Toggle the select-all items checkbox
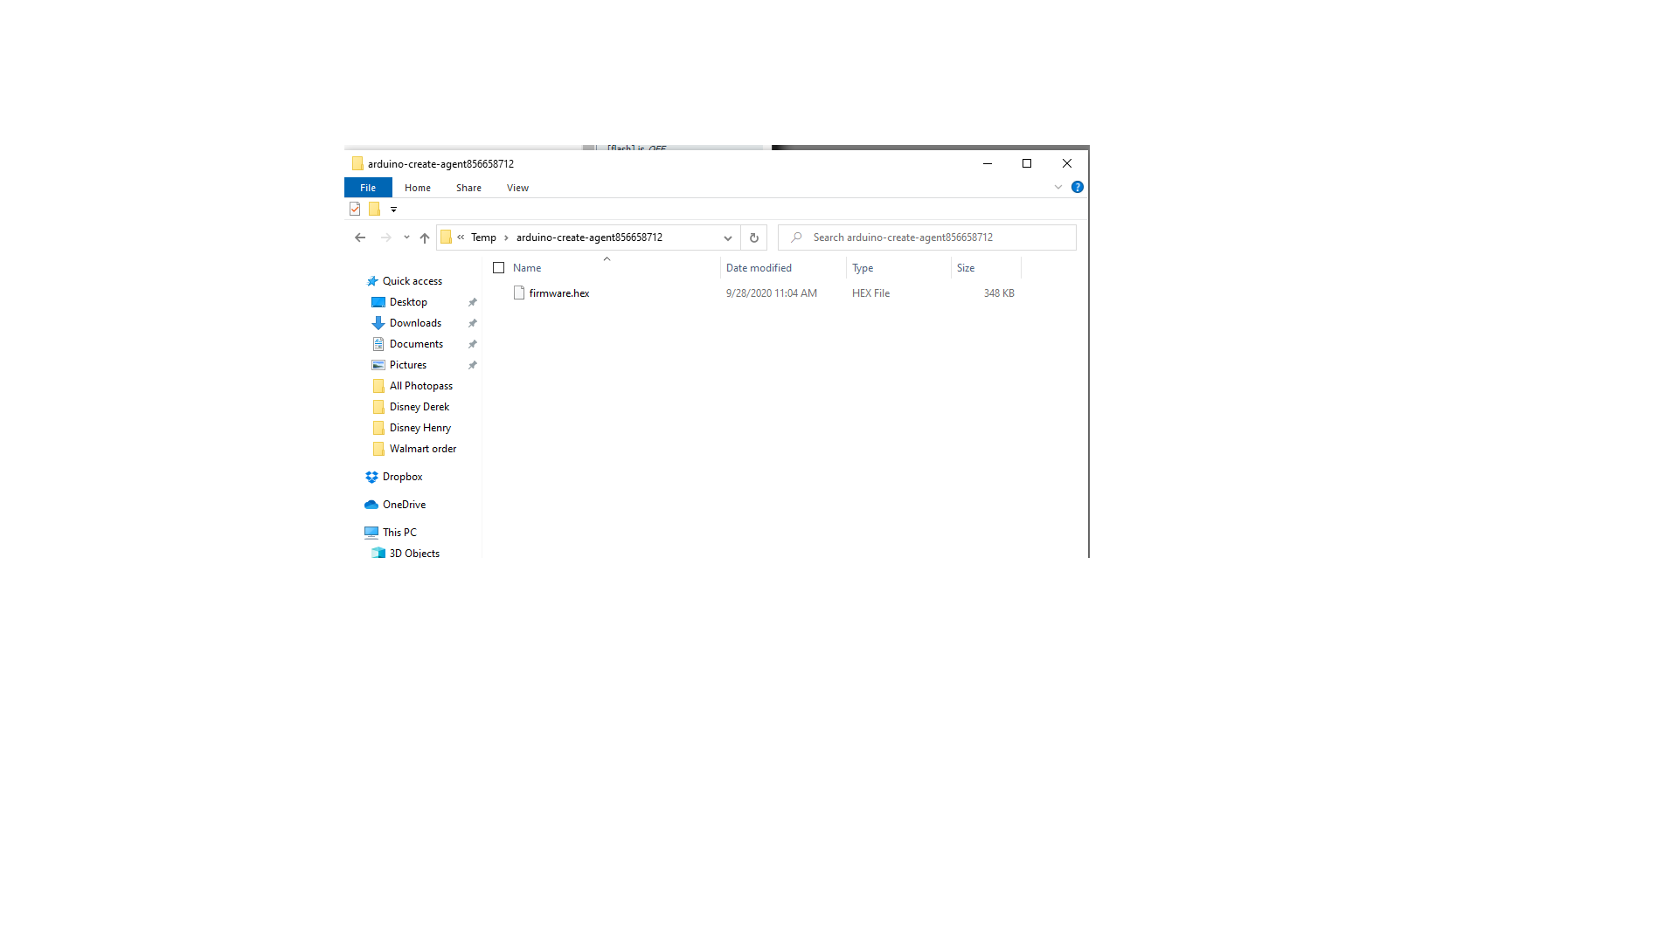The image size is (1678, 943). click(x=499, y=268)
